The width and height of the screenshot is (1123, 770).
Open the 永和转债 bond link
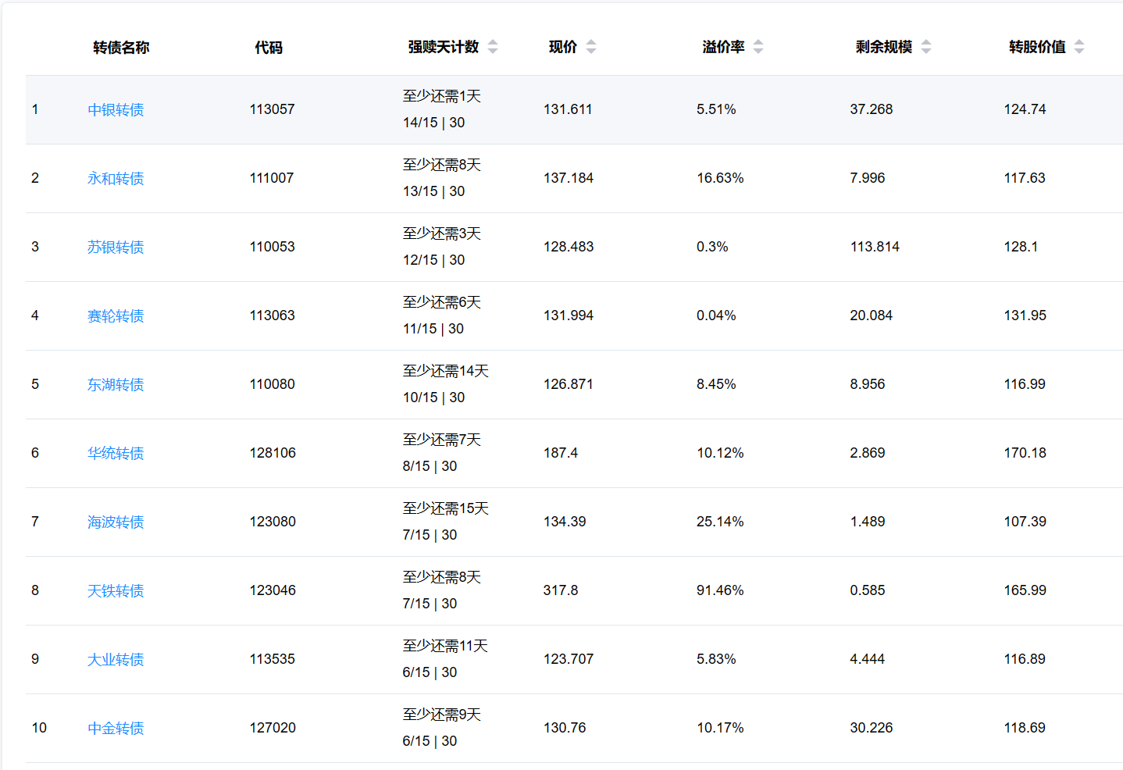click(x=116, y=179)
